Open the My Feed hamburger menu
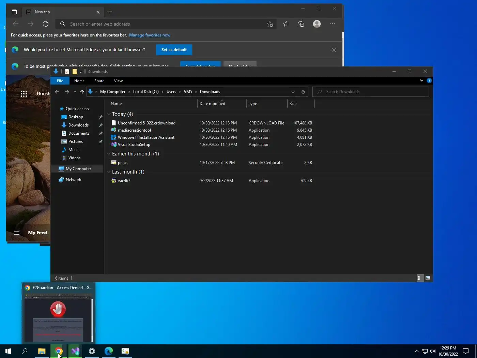The height and width of the screenshot is (358, 477). (x=17, y=233)
